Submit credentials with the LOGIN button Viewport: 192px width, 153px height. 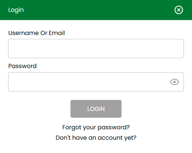96,109
